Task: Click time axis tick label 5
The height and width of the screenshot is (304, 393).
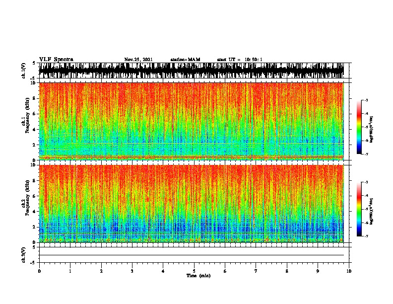Action: click(194, 271)
